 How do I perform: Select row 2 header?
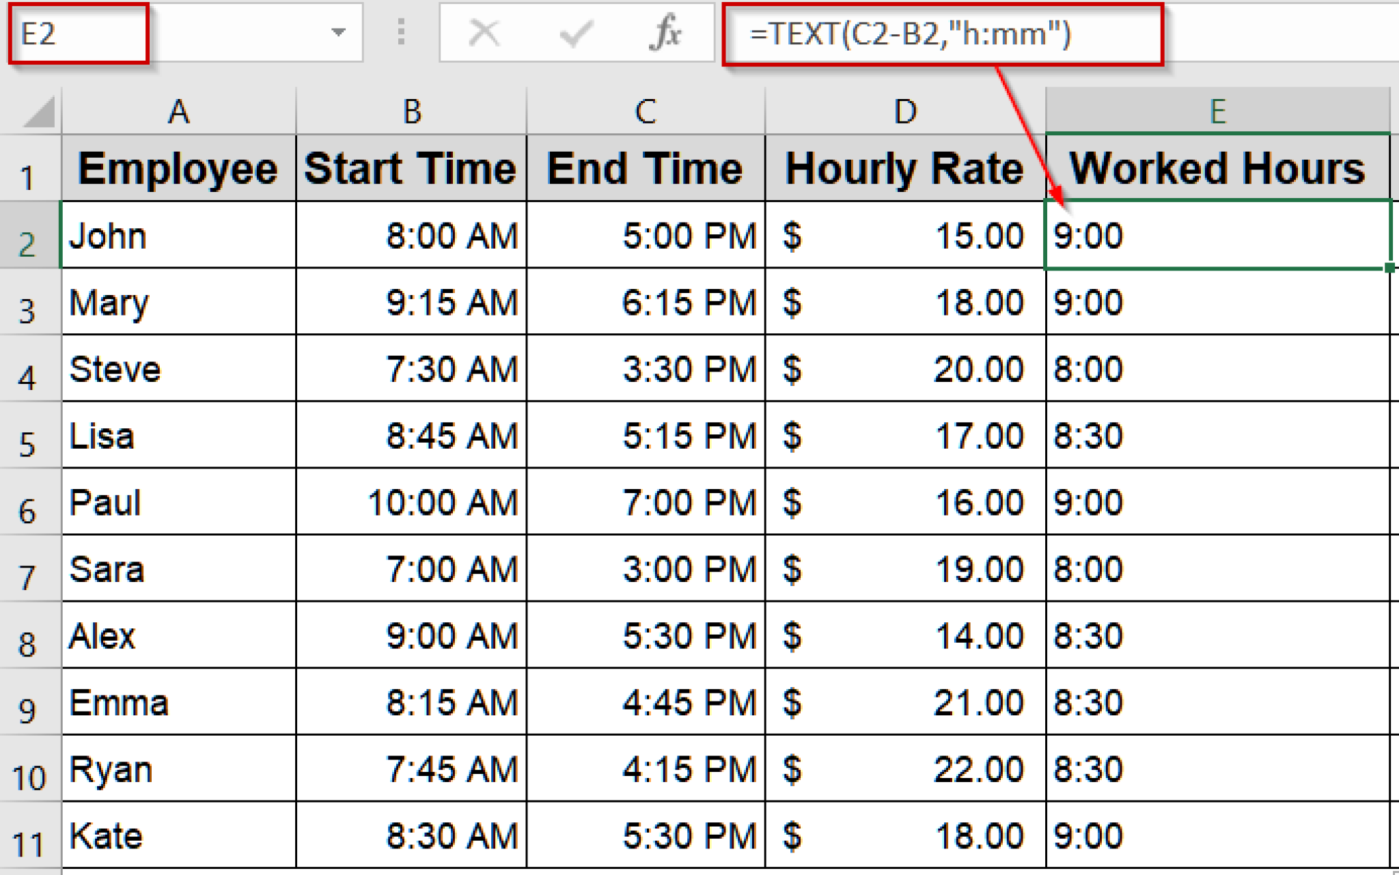30,235
